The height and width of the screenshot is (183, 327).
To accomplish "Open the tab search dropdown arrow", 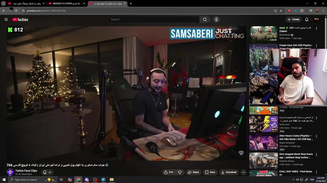I will (x=3, y=4).
